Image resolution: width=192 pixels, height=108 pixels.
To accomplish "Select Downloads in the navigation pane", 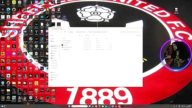I will coord(55,49).
